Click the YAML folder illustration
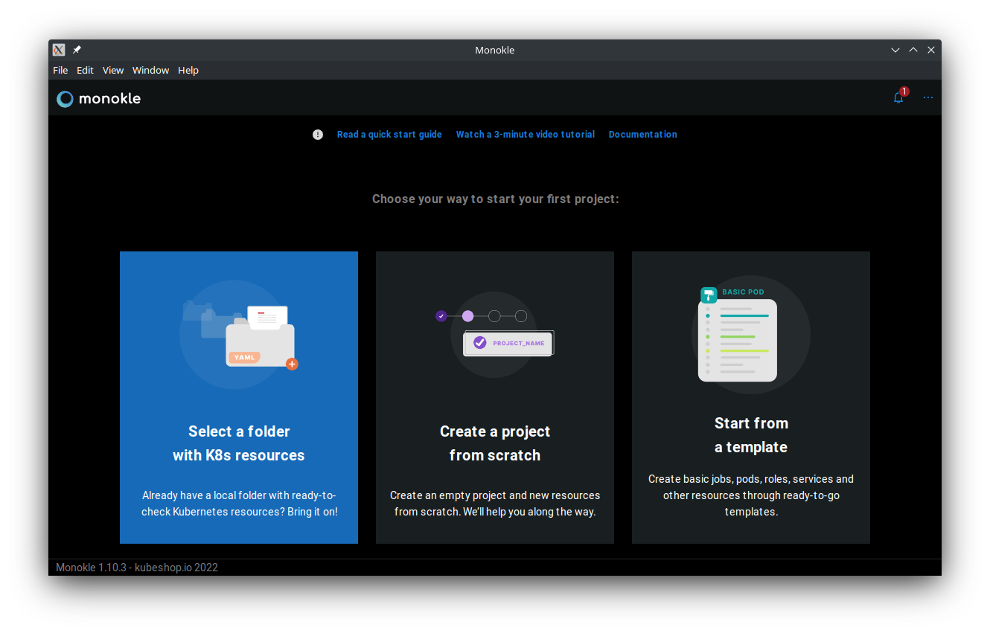 click(x=239, y=335)
